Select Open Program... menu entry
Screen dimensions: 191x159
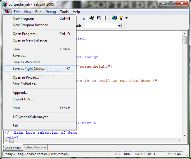(39, 34)
